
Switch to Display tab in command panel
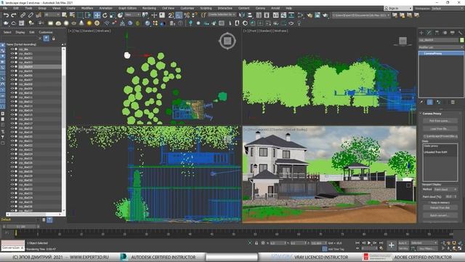point(452,32)
